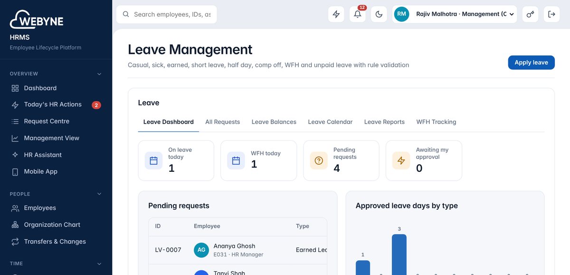
Task: Click the Approved leave days by type heading
Action: coord(407,206)
